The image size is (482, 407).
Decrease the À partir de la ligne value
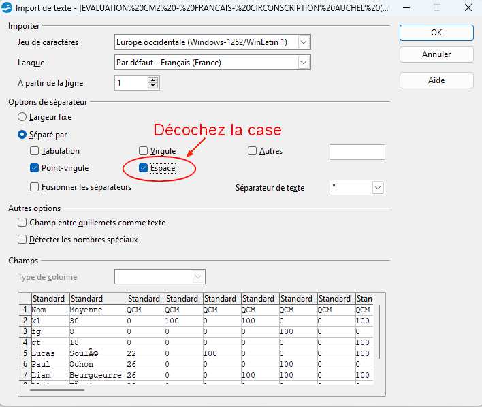152,86
